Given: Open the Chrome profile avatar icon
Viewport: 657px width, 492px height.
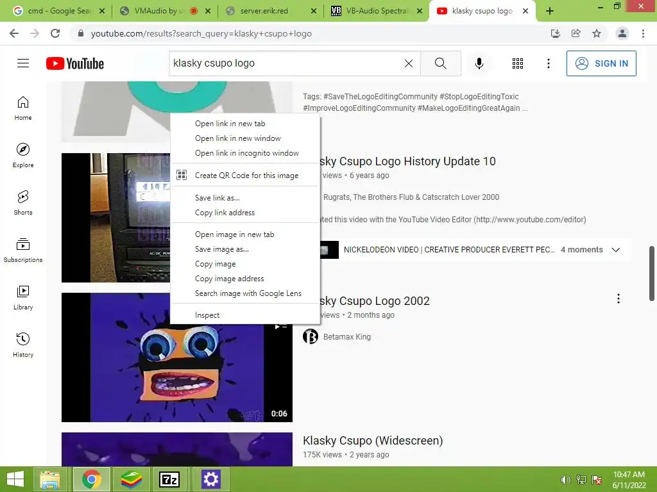Looking at the screenshot, I should click(x=622, y=33).
